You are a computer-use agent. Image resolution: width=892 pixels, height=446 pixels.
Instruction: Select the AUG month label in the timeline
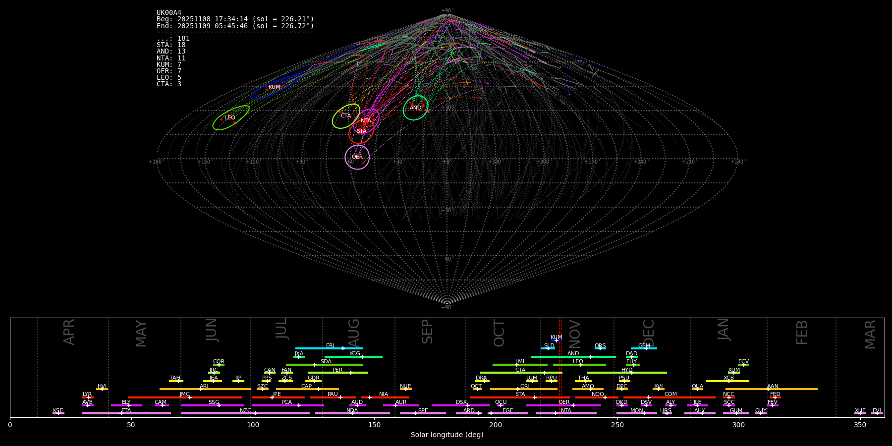[354, 333]
